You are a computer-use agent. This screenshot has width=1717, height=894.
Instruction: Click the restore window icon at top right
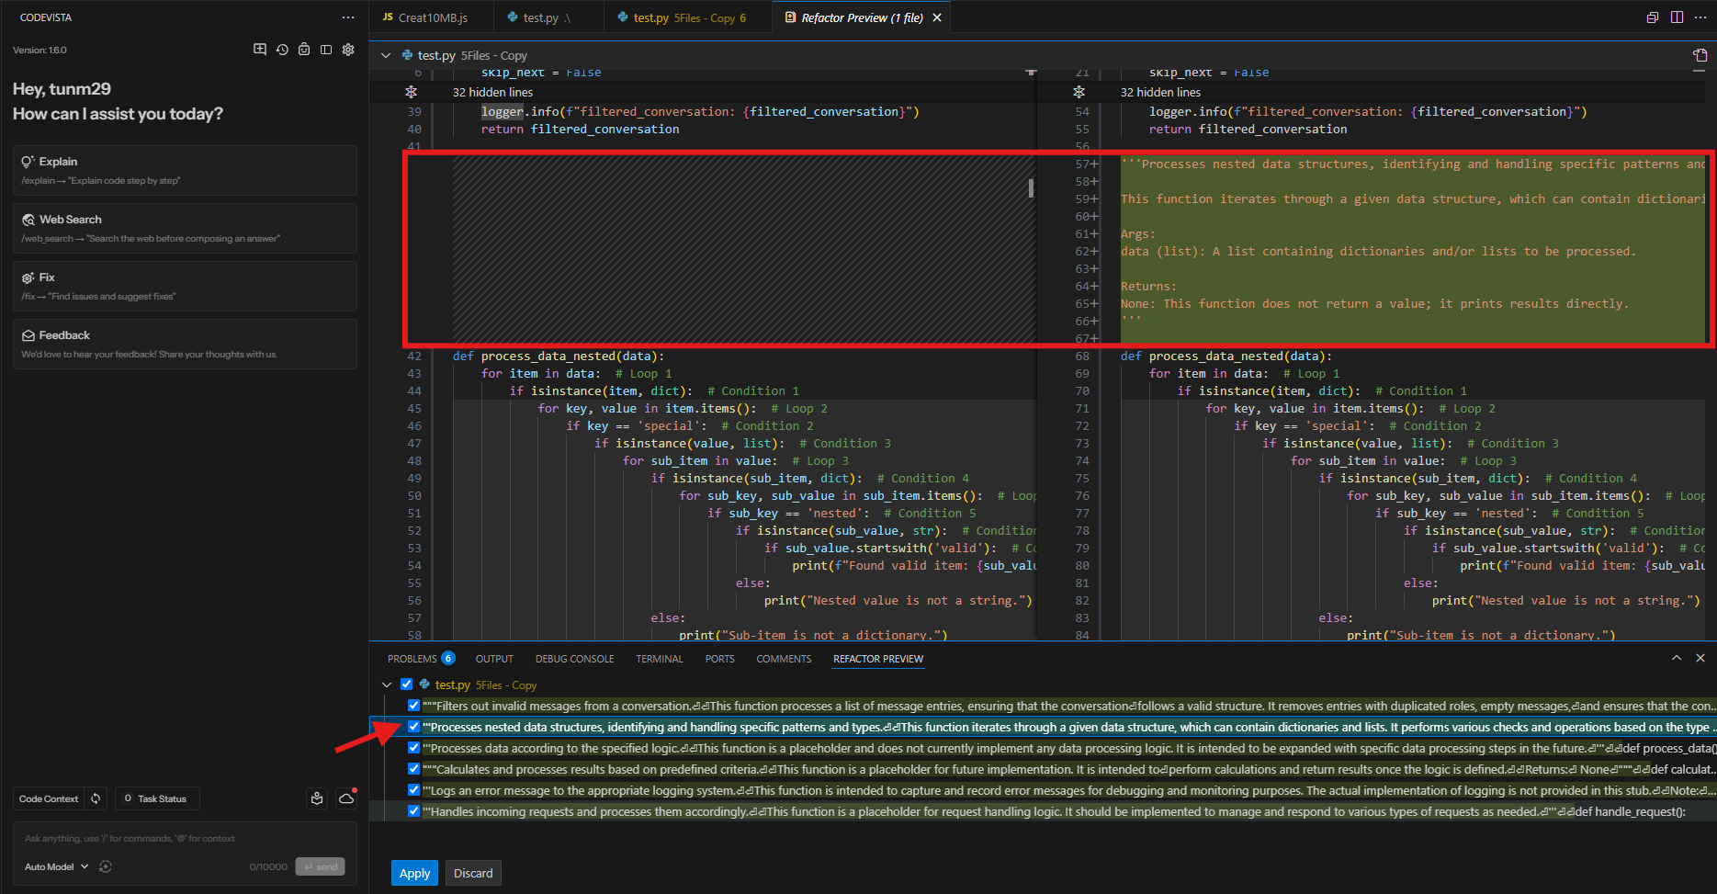coord(1653,17)
